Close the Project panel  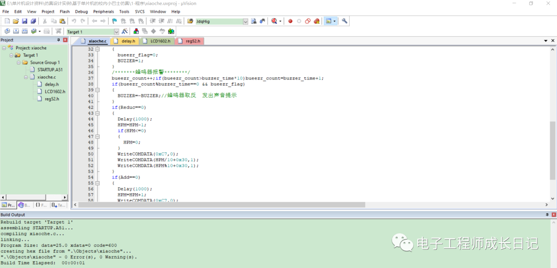(65, 40)
